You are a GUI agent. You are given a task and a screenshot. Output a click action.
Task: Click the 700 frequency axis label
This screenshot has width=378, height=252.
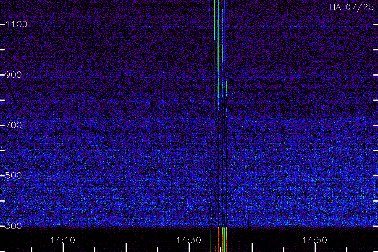13,125
